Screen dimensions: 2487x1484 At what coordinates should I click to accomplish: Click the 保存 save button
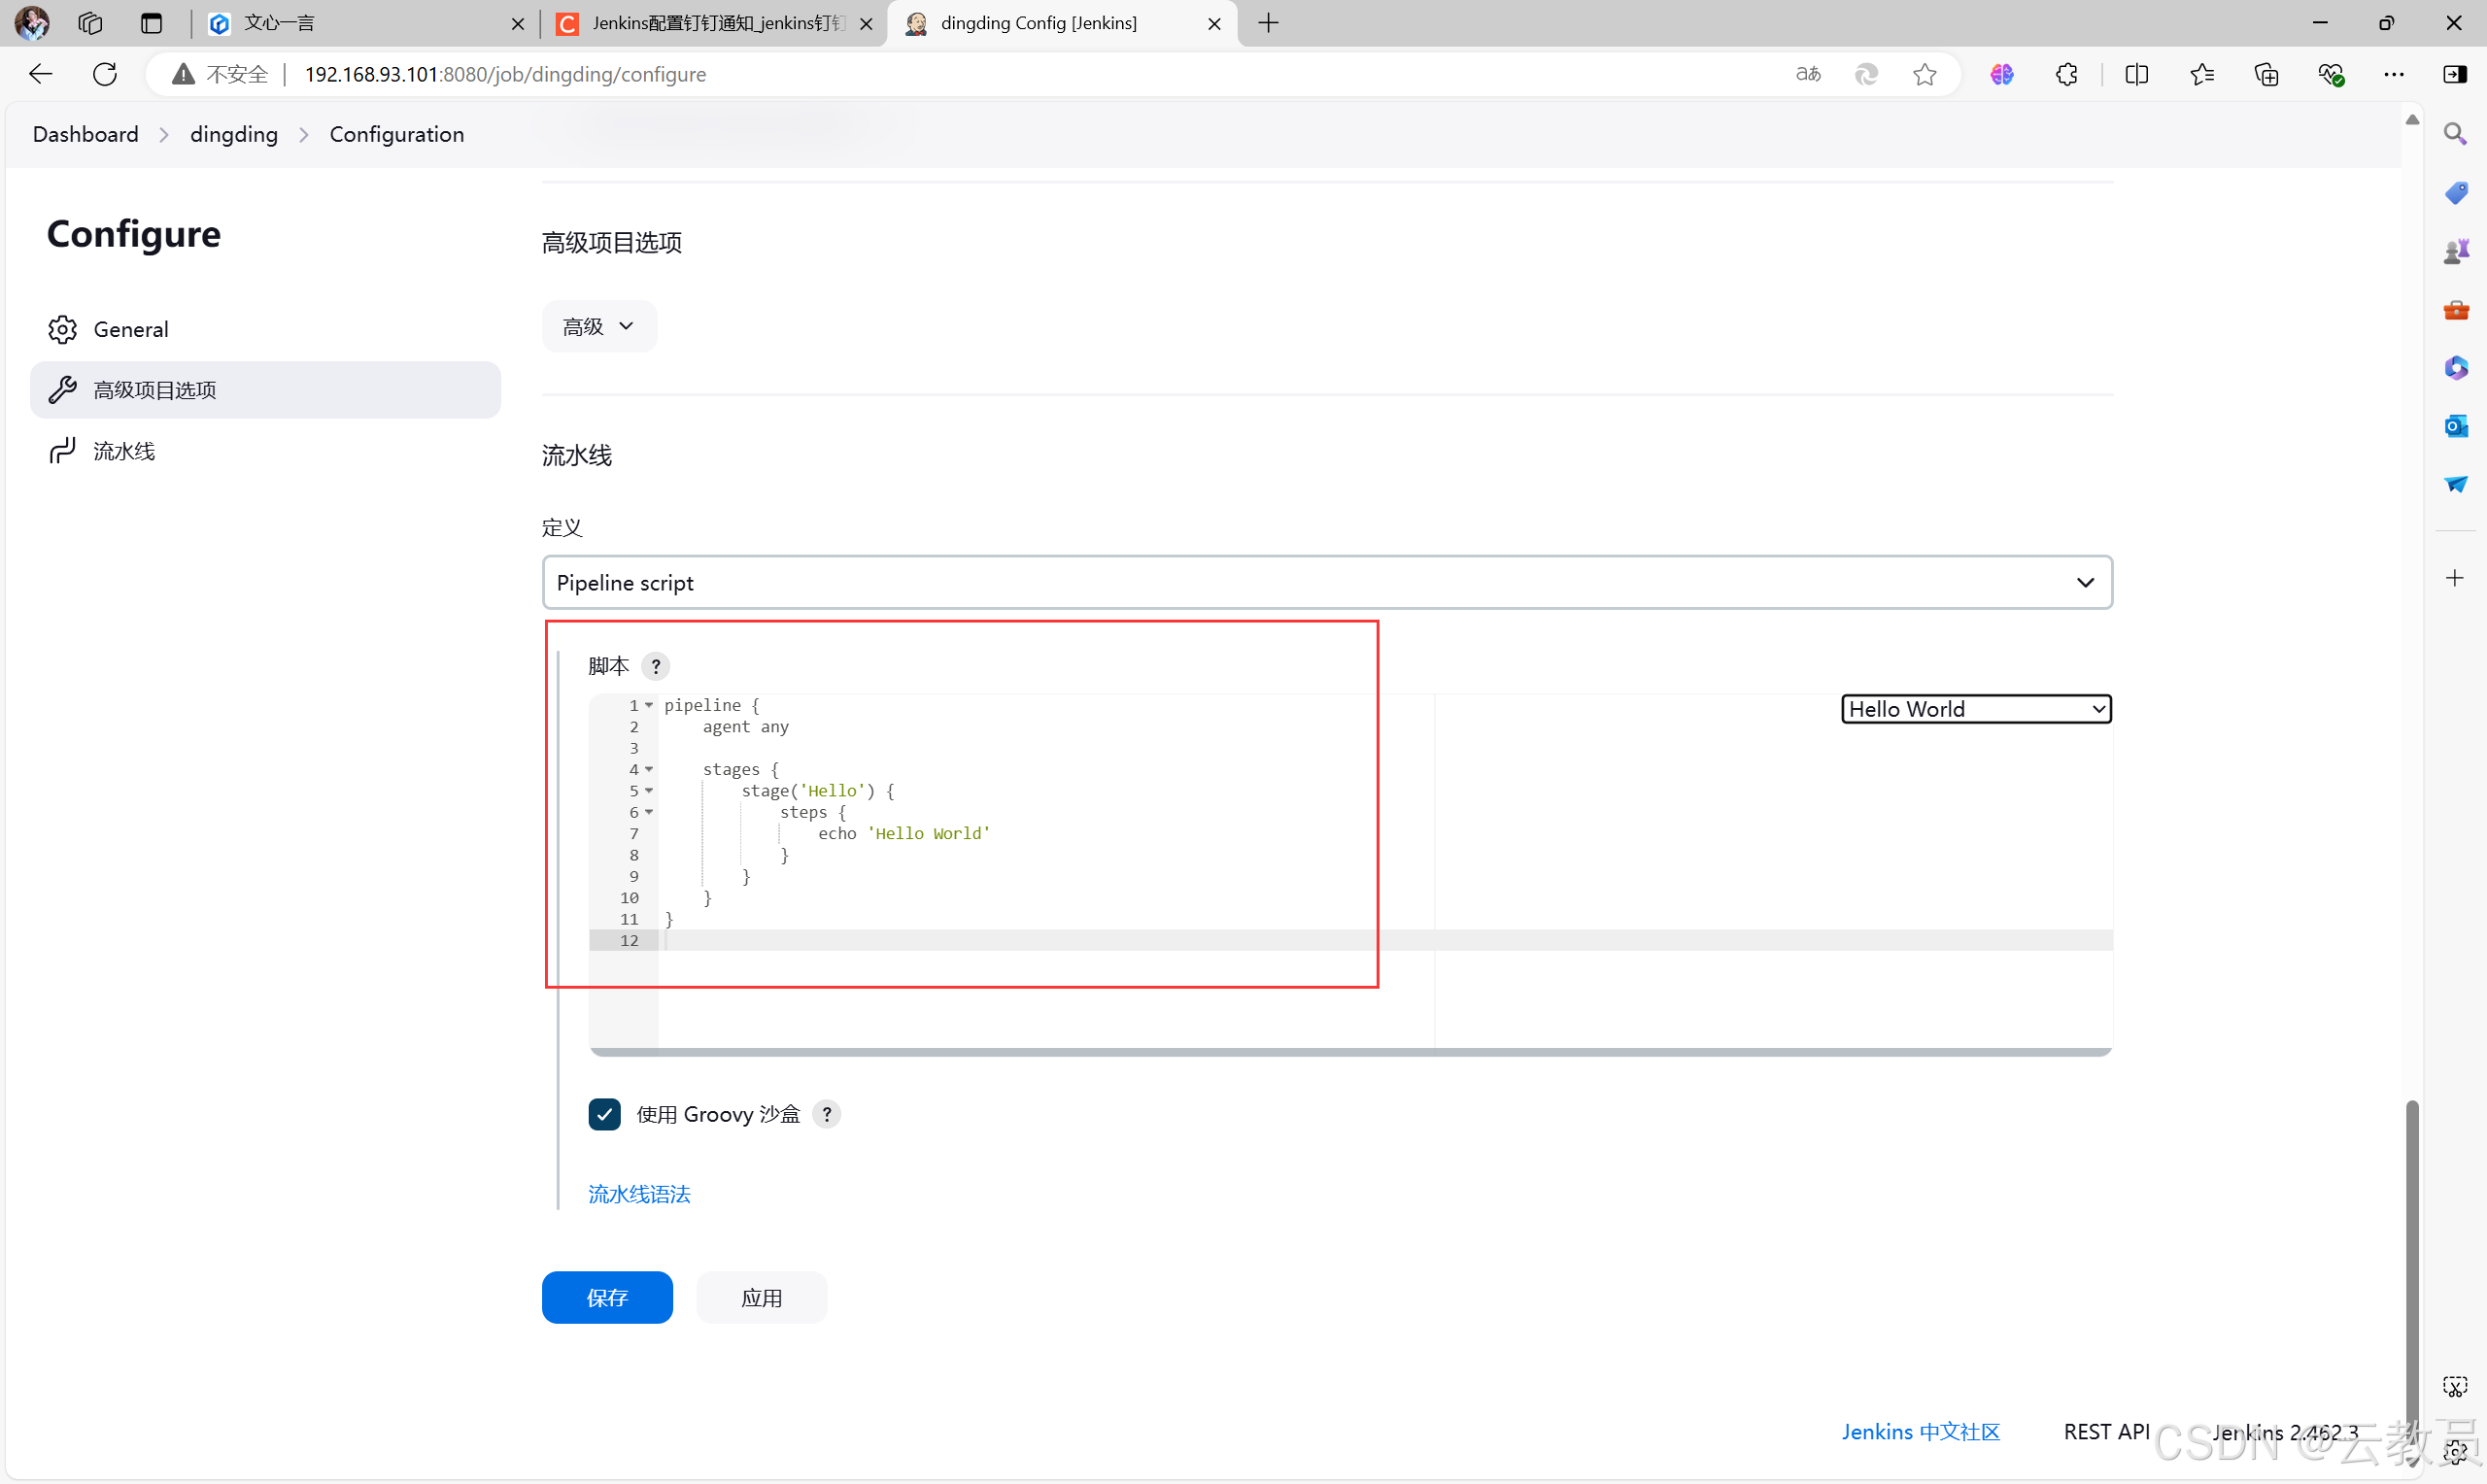click(x=606, y=1297)
